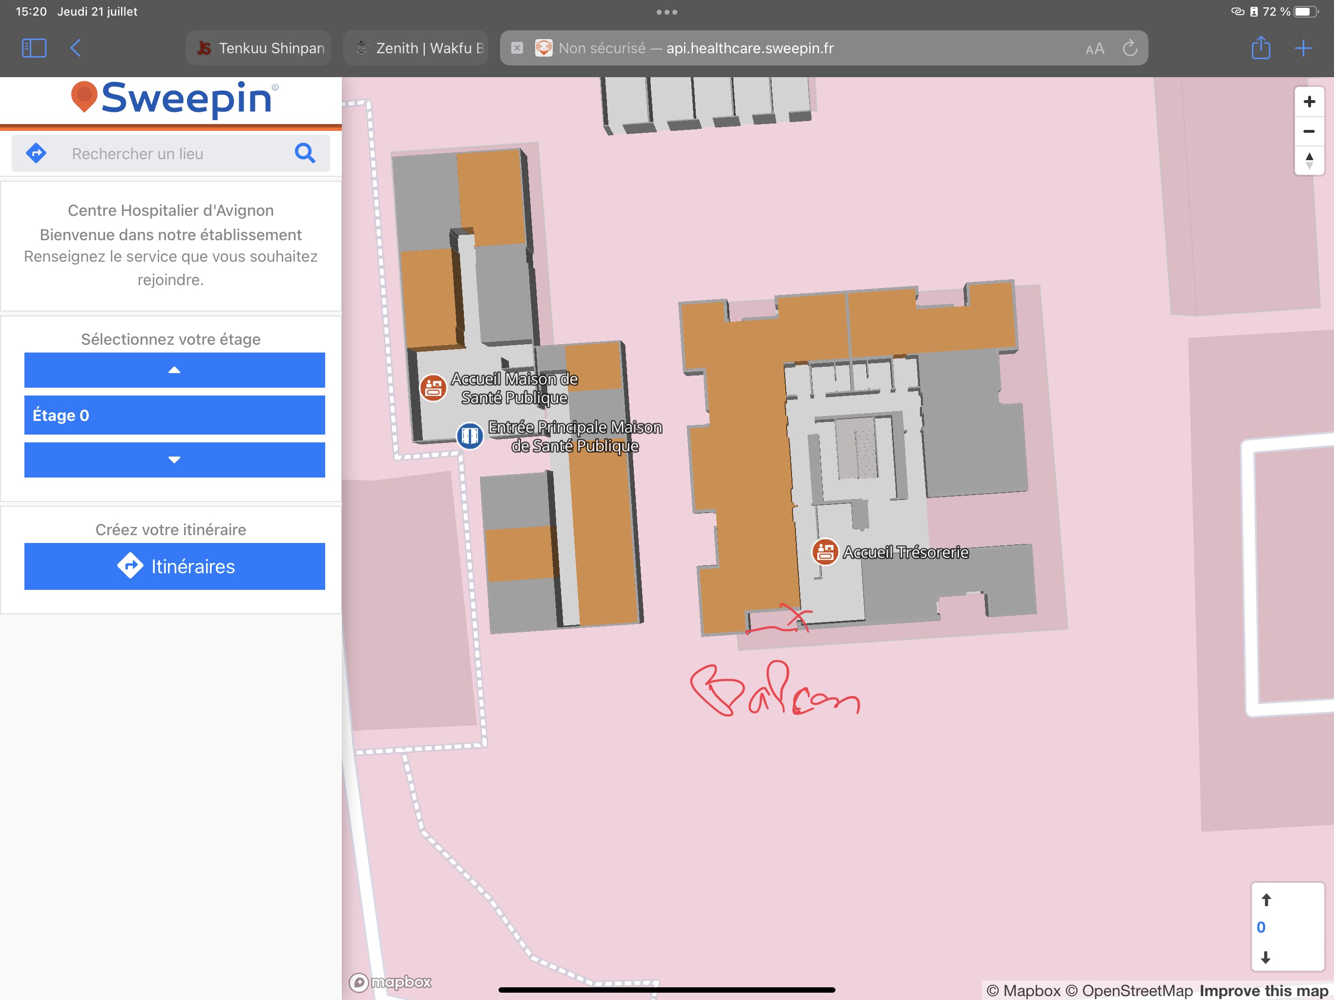Reset map bearing with compass
Viewport: 1334px width, 1000px height.
(x=1309, y=161)
